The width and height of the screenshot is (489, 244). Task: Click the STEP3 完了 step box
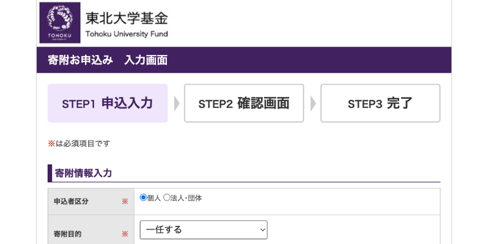point(380,103)
